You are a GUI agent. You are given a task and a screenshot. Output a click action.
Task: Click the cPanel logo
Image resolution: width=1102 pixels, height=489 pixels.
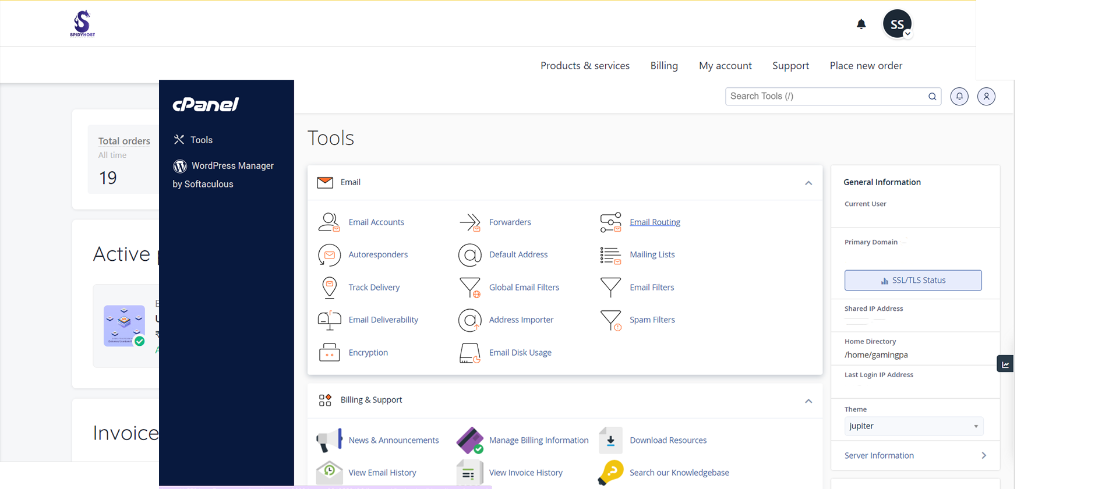click(206, 105)
